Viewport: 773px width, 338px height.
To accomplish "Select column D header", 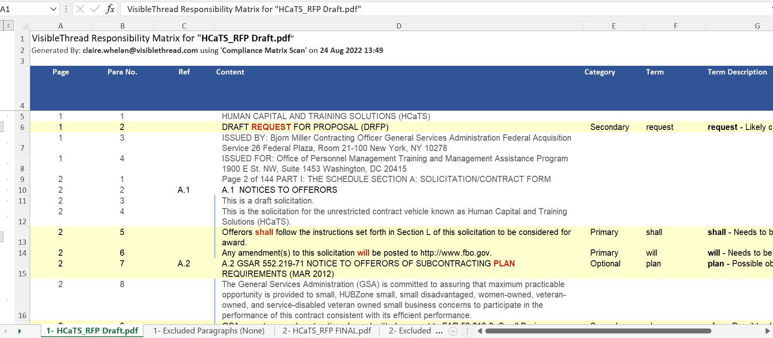I will coord(398,26).
